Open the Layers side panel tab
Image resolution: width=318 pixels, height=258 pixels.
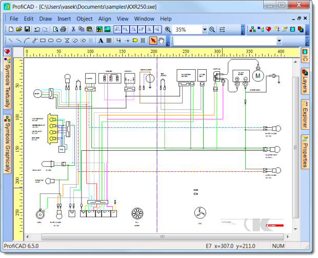pos(305,81)
